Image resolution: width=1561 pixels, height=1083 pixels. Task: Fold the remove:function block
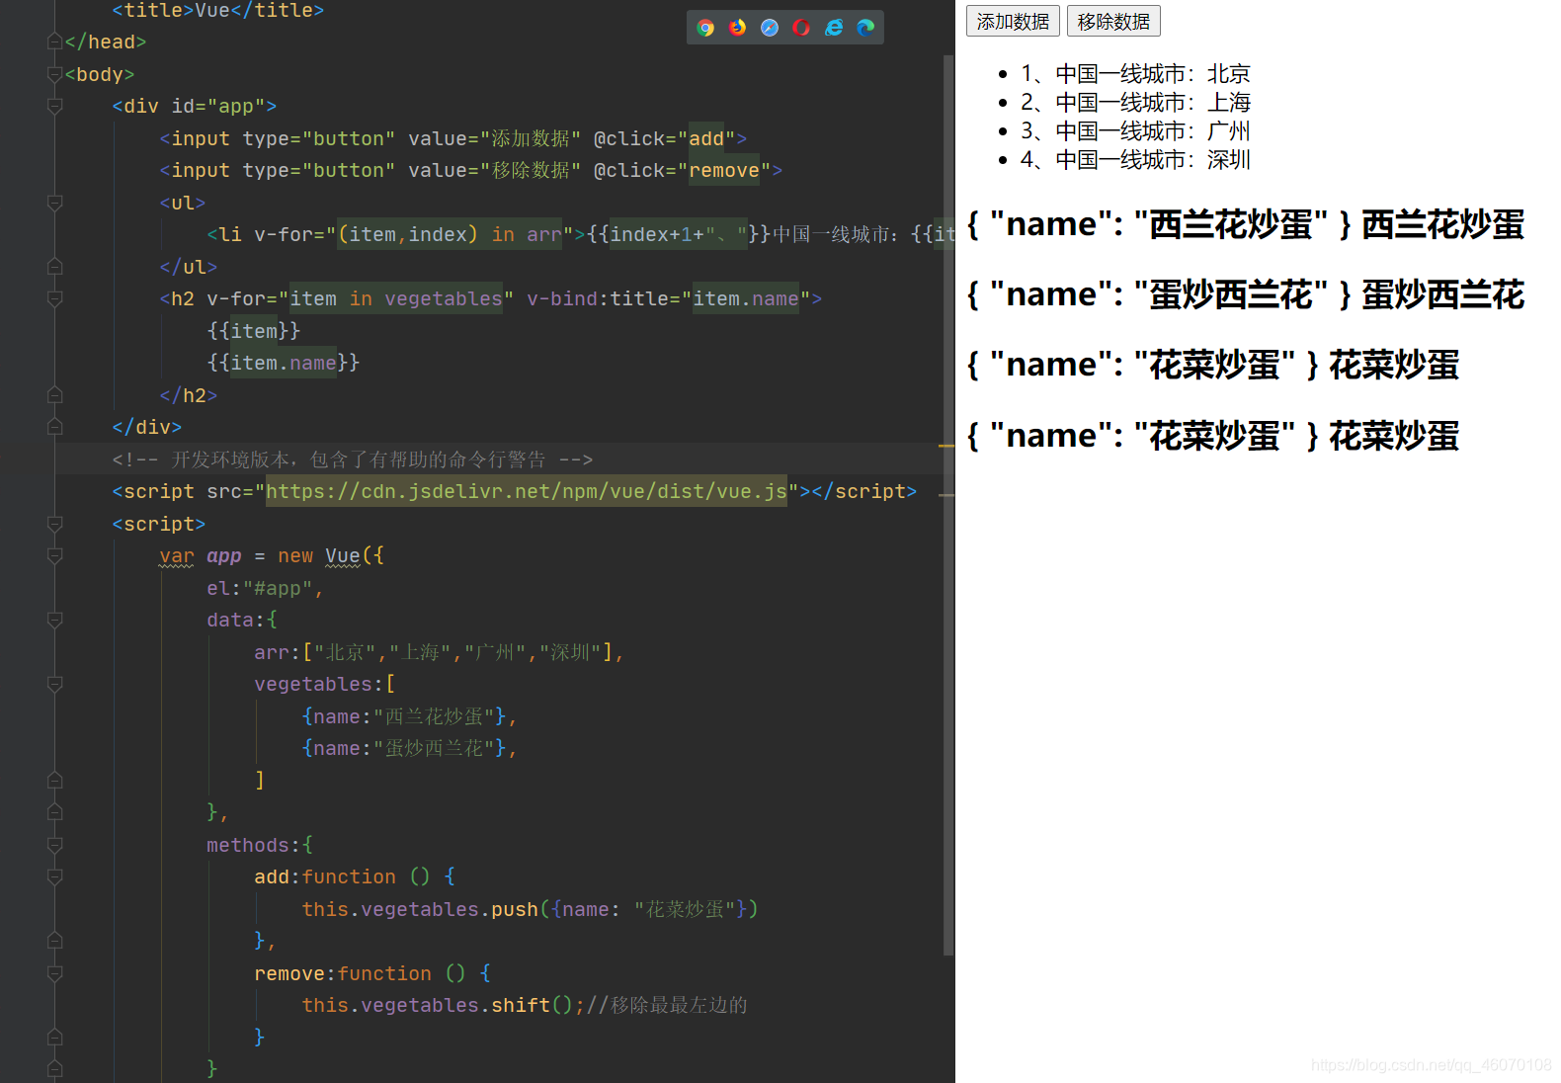tap(55, 973)
